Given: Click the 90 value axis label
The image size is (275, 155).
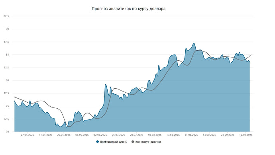Looking at the screenshot, I should point(7,29).
